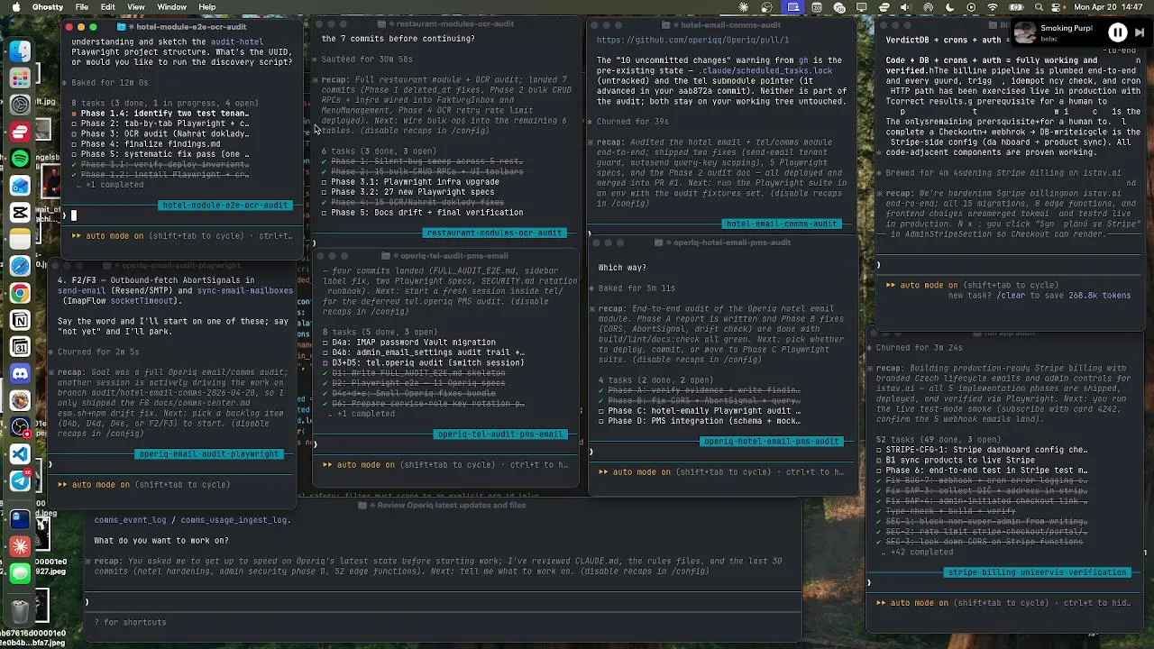Open Launchpad in the Dock
The height and width of the screenshot is (649, 1154).
tap(20, 78)
